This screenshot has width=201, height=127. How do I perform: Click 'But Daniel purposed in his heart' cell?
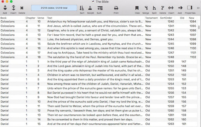click(95, 93)
